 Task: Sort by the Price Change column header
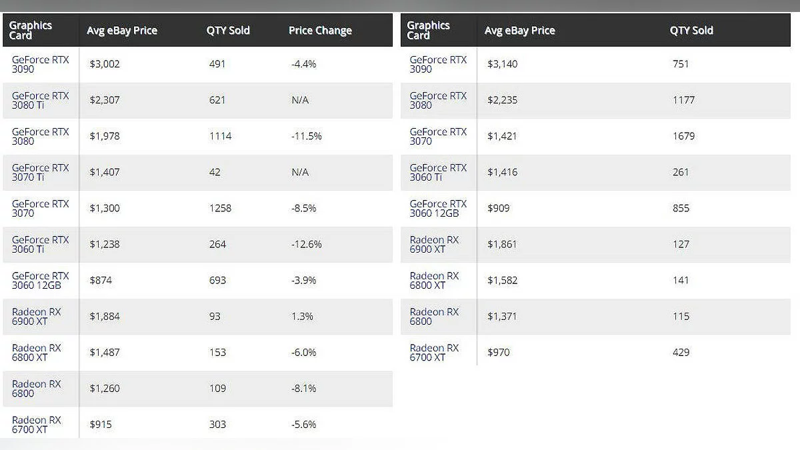click(320, 31)
